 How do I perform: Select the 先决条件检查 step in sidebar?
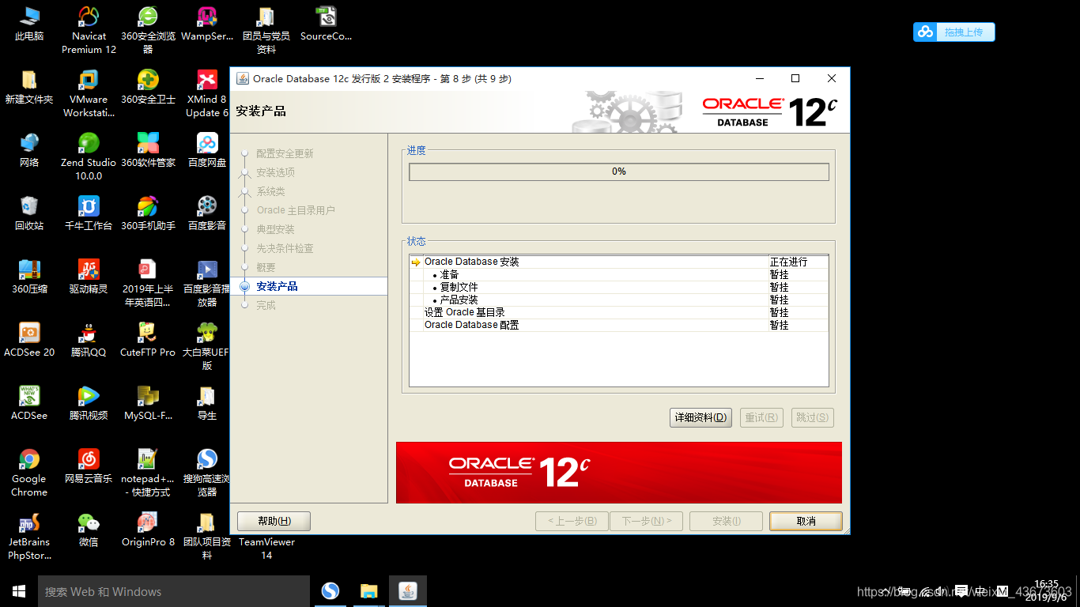click(x=285, y=248)
